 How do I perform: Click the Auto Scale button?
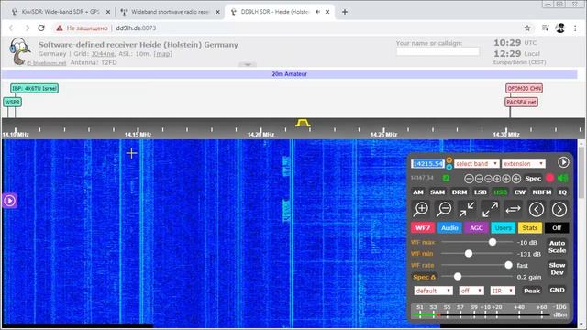pos(557,247)
